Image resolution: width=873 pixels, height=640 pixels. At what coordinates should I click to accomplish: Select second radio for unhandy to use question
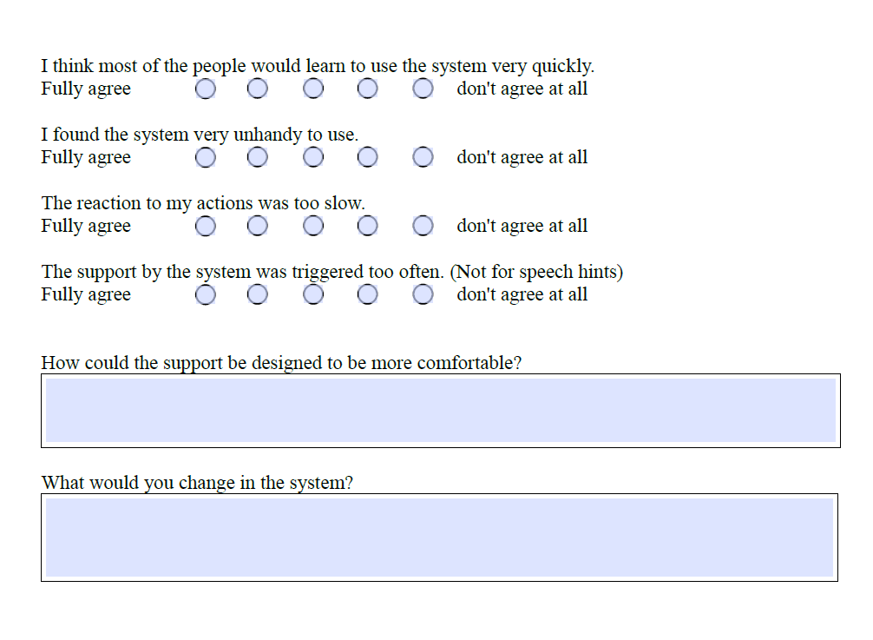[x=257, y=157]
